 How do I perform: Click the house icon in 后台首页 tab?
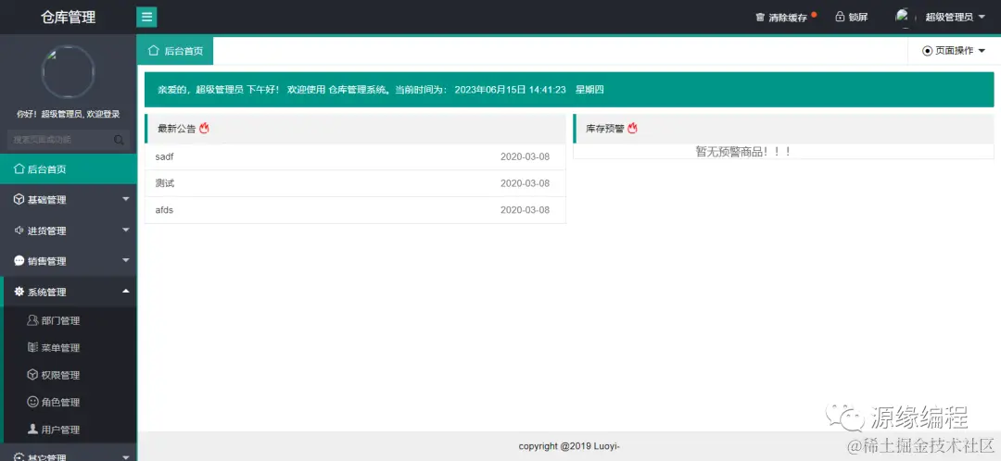153,50
